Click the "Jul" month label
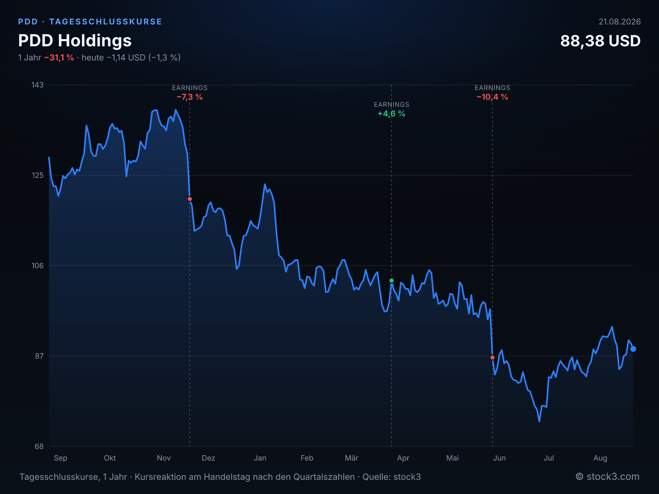 click(x=549, y=458)
